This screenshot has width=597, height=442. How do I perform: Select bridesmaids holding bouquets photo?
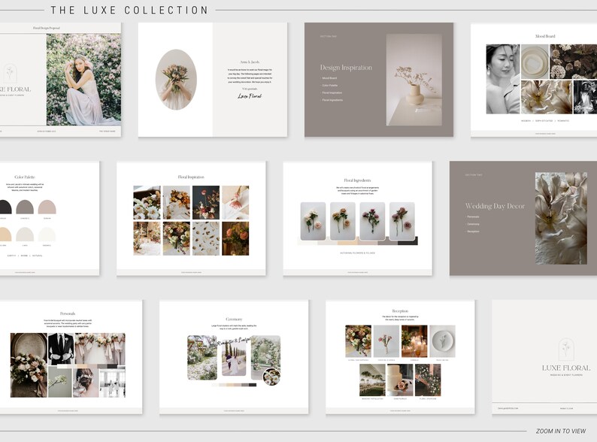[x=100, y=349]
